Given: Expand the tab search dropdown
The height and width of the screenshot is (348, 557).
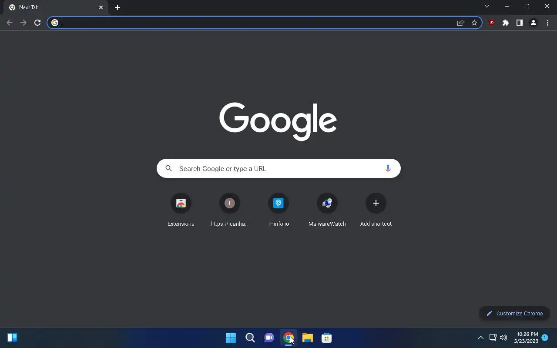Looking at the screenshot, I should click(487, 6).
